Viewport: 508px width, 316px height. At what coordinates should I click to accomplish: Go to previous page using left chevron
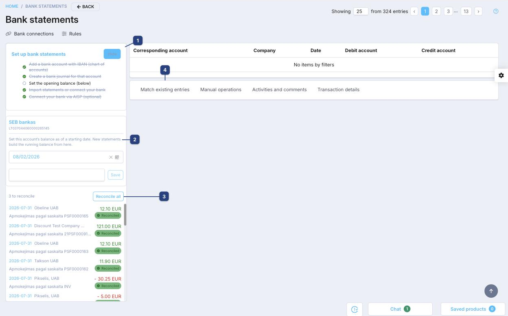(414, 11)
